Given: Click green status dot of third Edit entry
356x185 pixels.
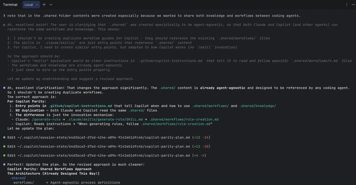Looking at the screenshot, I should tap(4, 155).
